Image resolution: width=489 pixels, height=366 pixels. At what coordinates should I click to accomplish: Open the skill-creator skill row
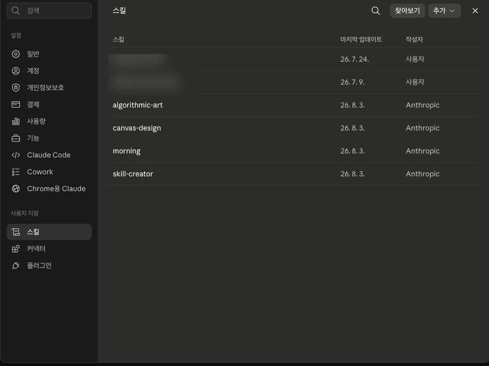point(294,174)
